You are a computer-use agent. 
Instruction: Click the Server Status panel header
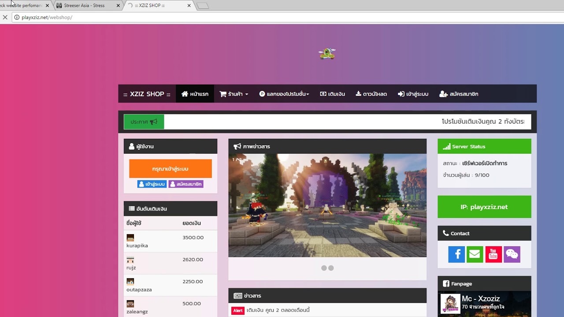(484, 146)
